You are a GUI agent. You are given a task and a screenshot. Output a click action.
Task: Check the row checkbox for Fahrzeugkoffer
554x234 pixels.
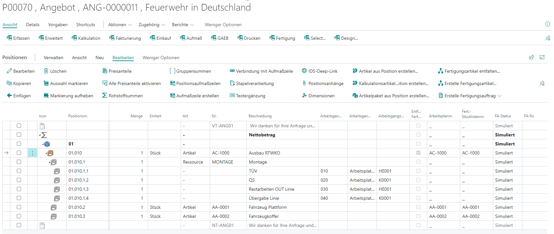(x=19, y=216)
